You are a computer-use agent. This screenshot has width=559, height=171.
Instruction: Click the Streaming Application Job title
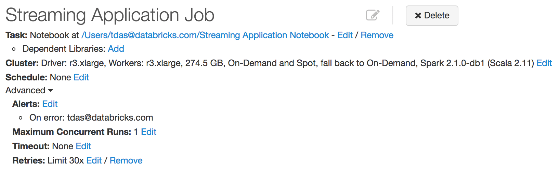pyautogui.click(x=110, y=15)
